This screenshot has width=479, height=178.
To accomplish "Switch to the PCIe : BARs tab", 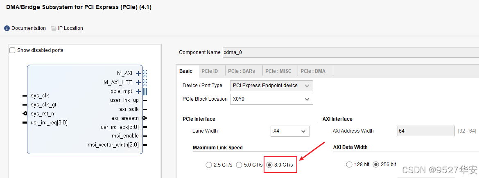I will 242,71.
